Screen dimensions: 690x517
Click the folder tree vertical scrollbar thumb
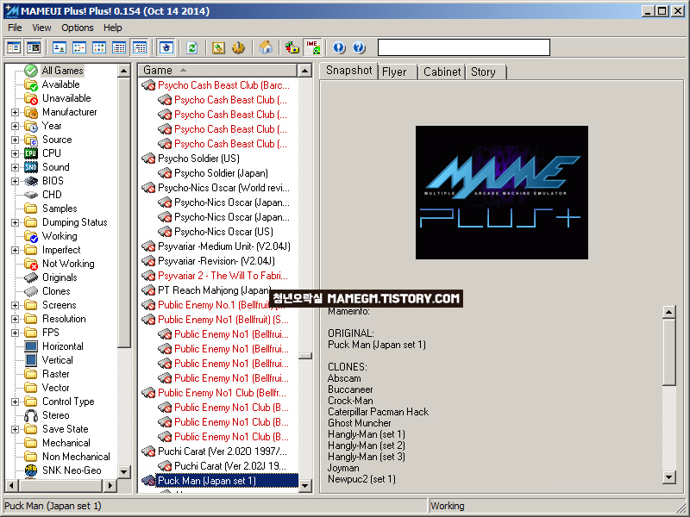[x=124, y=212]
